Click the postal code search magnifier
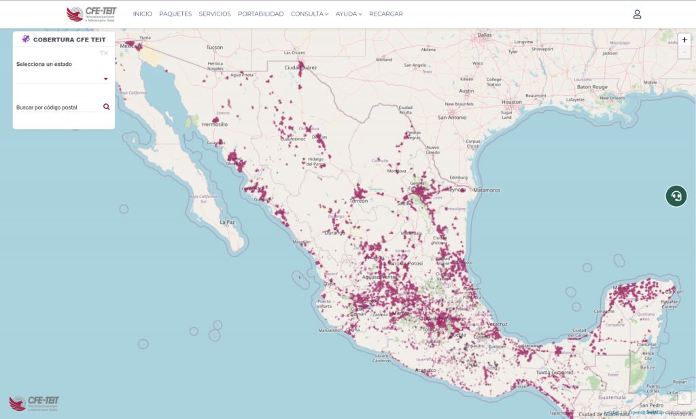Screen dimensions: 696x419 point(107,107)
